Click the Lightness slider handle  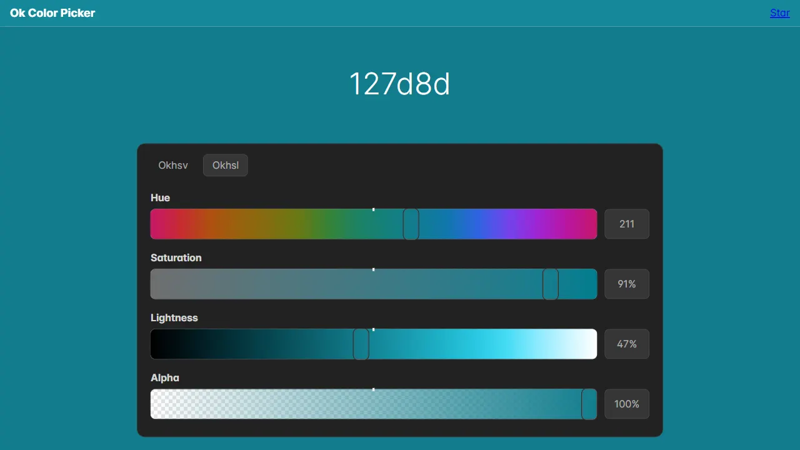pos(361,344)
